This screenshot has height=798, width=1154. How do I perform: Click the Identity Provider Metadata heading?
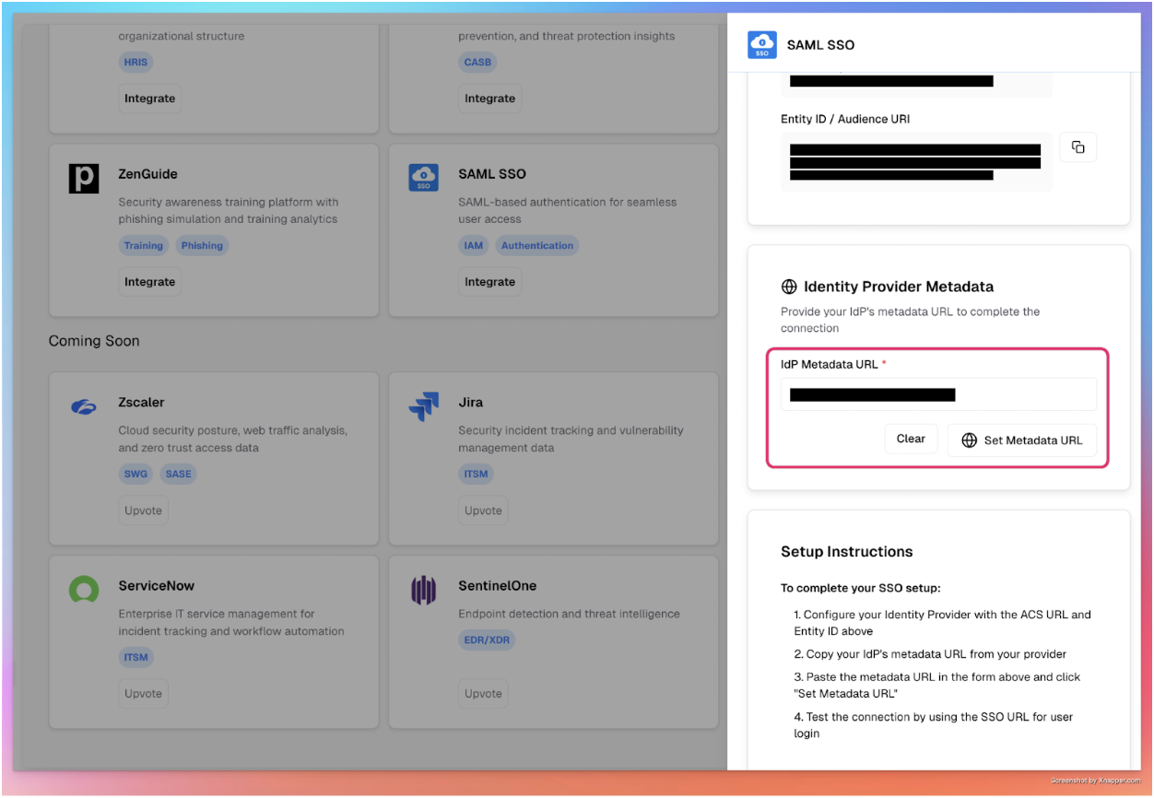(899, 287)
